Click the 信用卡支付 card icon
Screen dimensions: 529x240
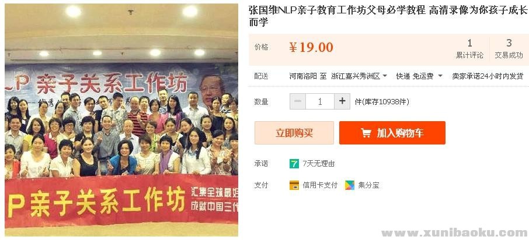pos(294,185)
